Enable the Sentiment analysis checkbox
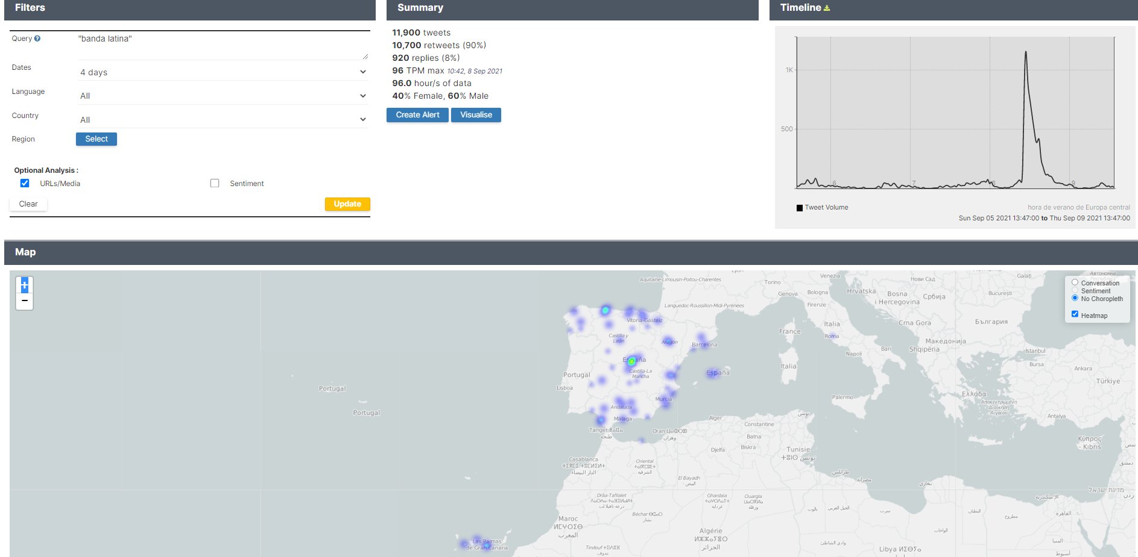Viewport: 1138px width, 557px height. pyautogui.click(x=215, y=183)
